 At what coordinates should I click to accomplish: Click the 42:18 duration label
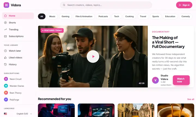click(142, 83)
